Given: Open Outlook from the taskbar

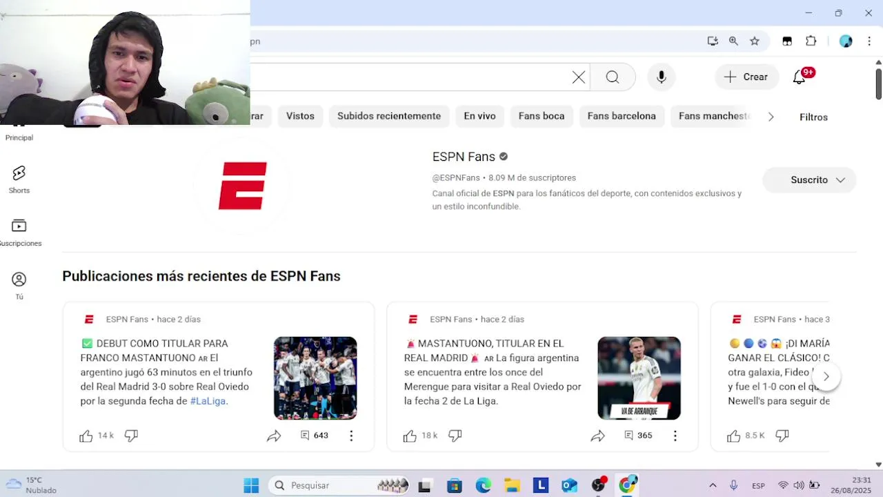Looking at the screenshot, I should pyautogui.click(x=569, y=485).
